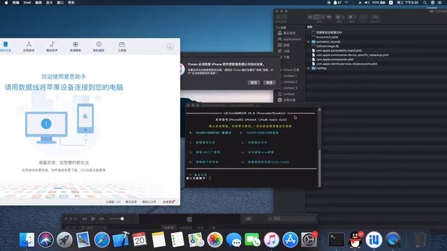Select com.apple.commcenter.device_specific_nobackup.plist
The width and height of the screenshot is (447, 251).
(352, 55)
